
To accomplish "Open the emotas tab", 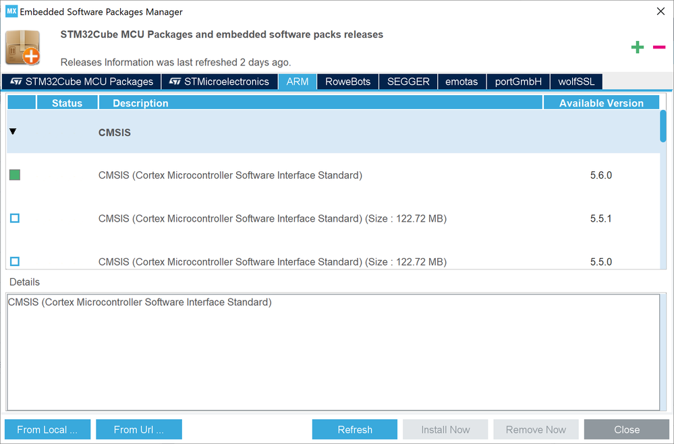I will (x=461, y=82).
